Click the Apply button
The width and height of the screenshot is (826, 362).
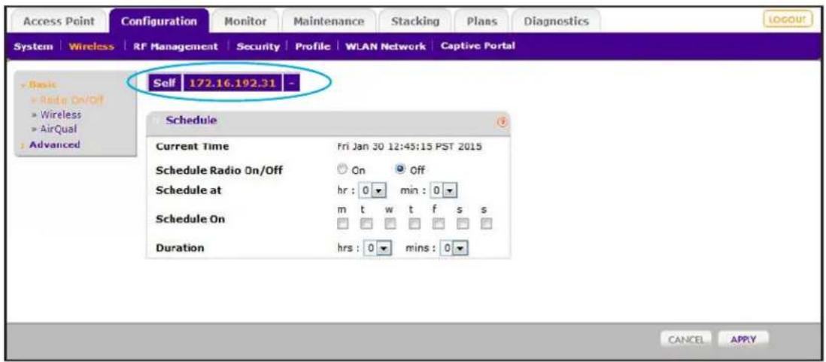pyautogui.click(x=743, y=340)
